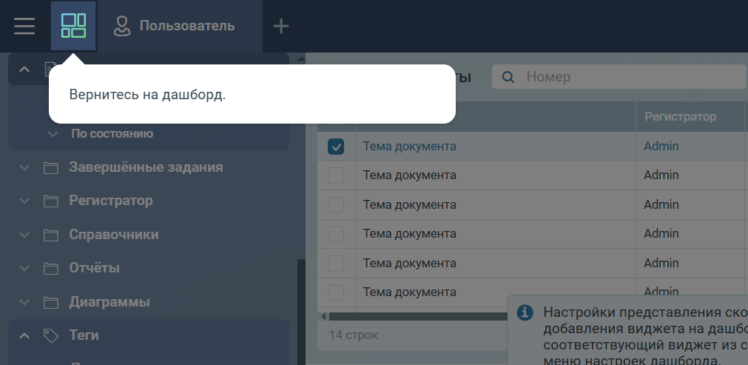Uncheck the checked first row checkbox
Viewport: 748px width, 365px height.
(x=336, y=147)
